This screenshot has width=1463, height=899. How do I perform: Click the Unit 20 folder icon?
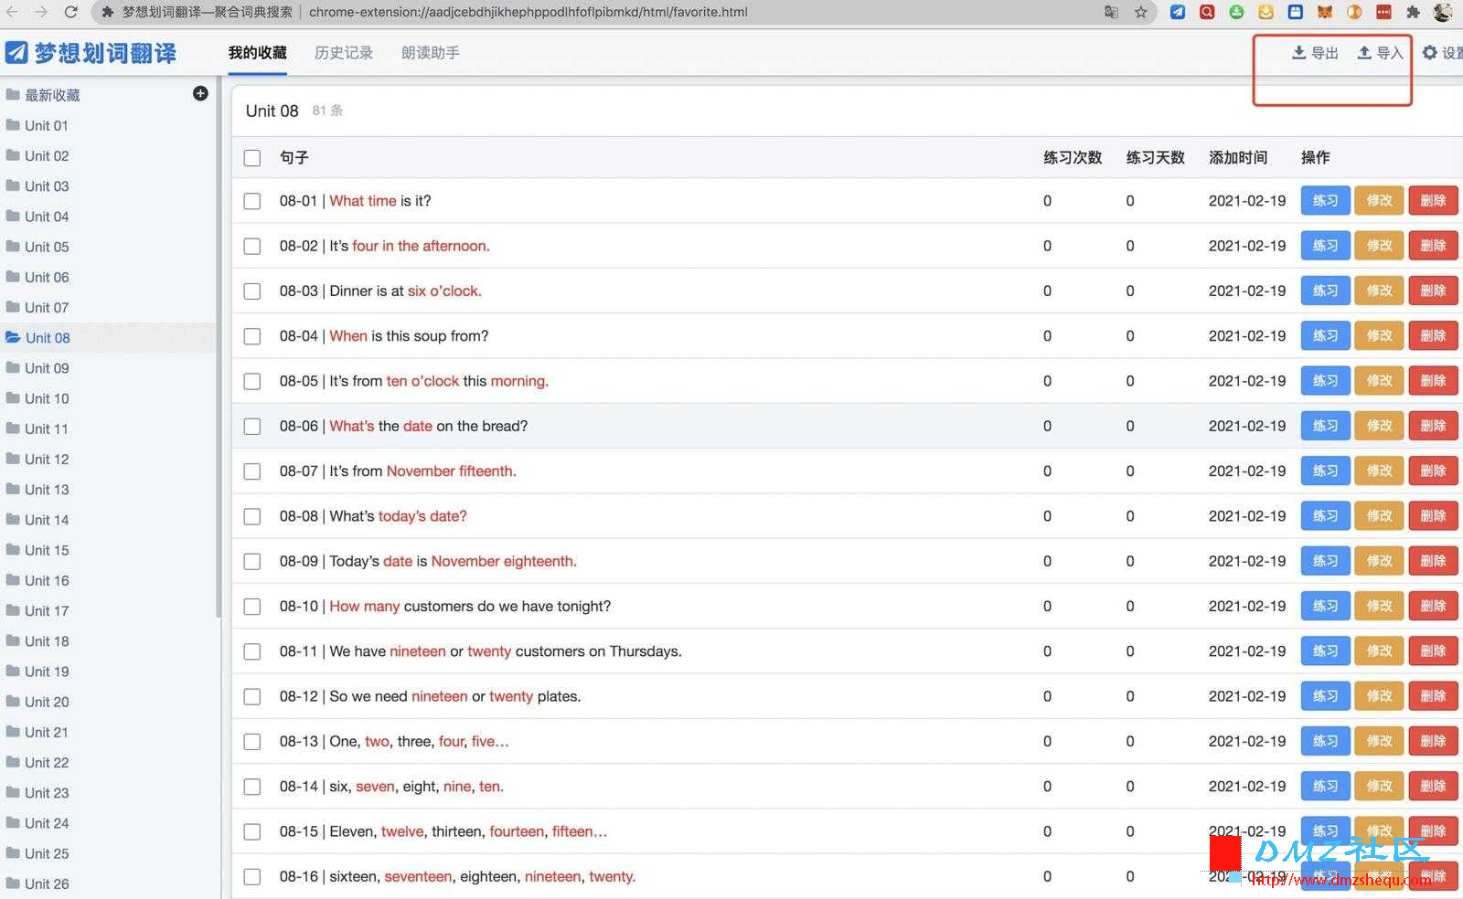tap(13, 701)
